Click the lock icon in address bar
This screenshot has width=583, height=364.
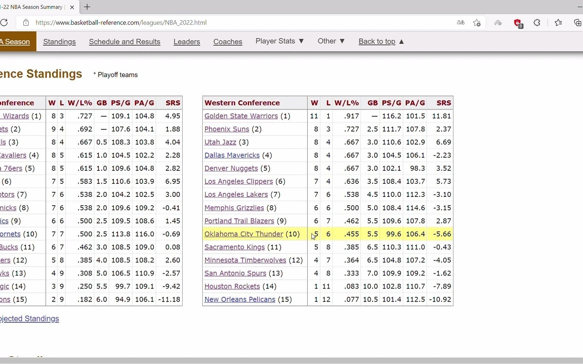click(26, 23)
